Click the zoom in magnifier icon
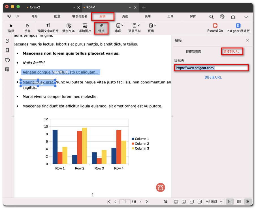The height and width of the screenshot is (209, 256). pos(166,202)
